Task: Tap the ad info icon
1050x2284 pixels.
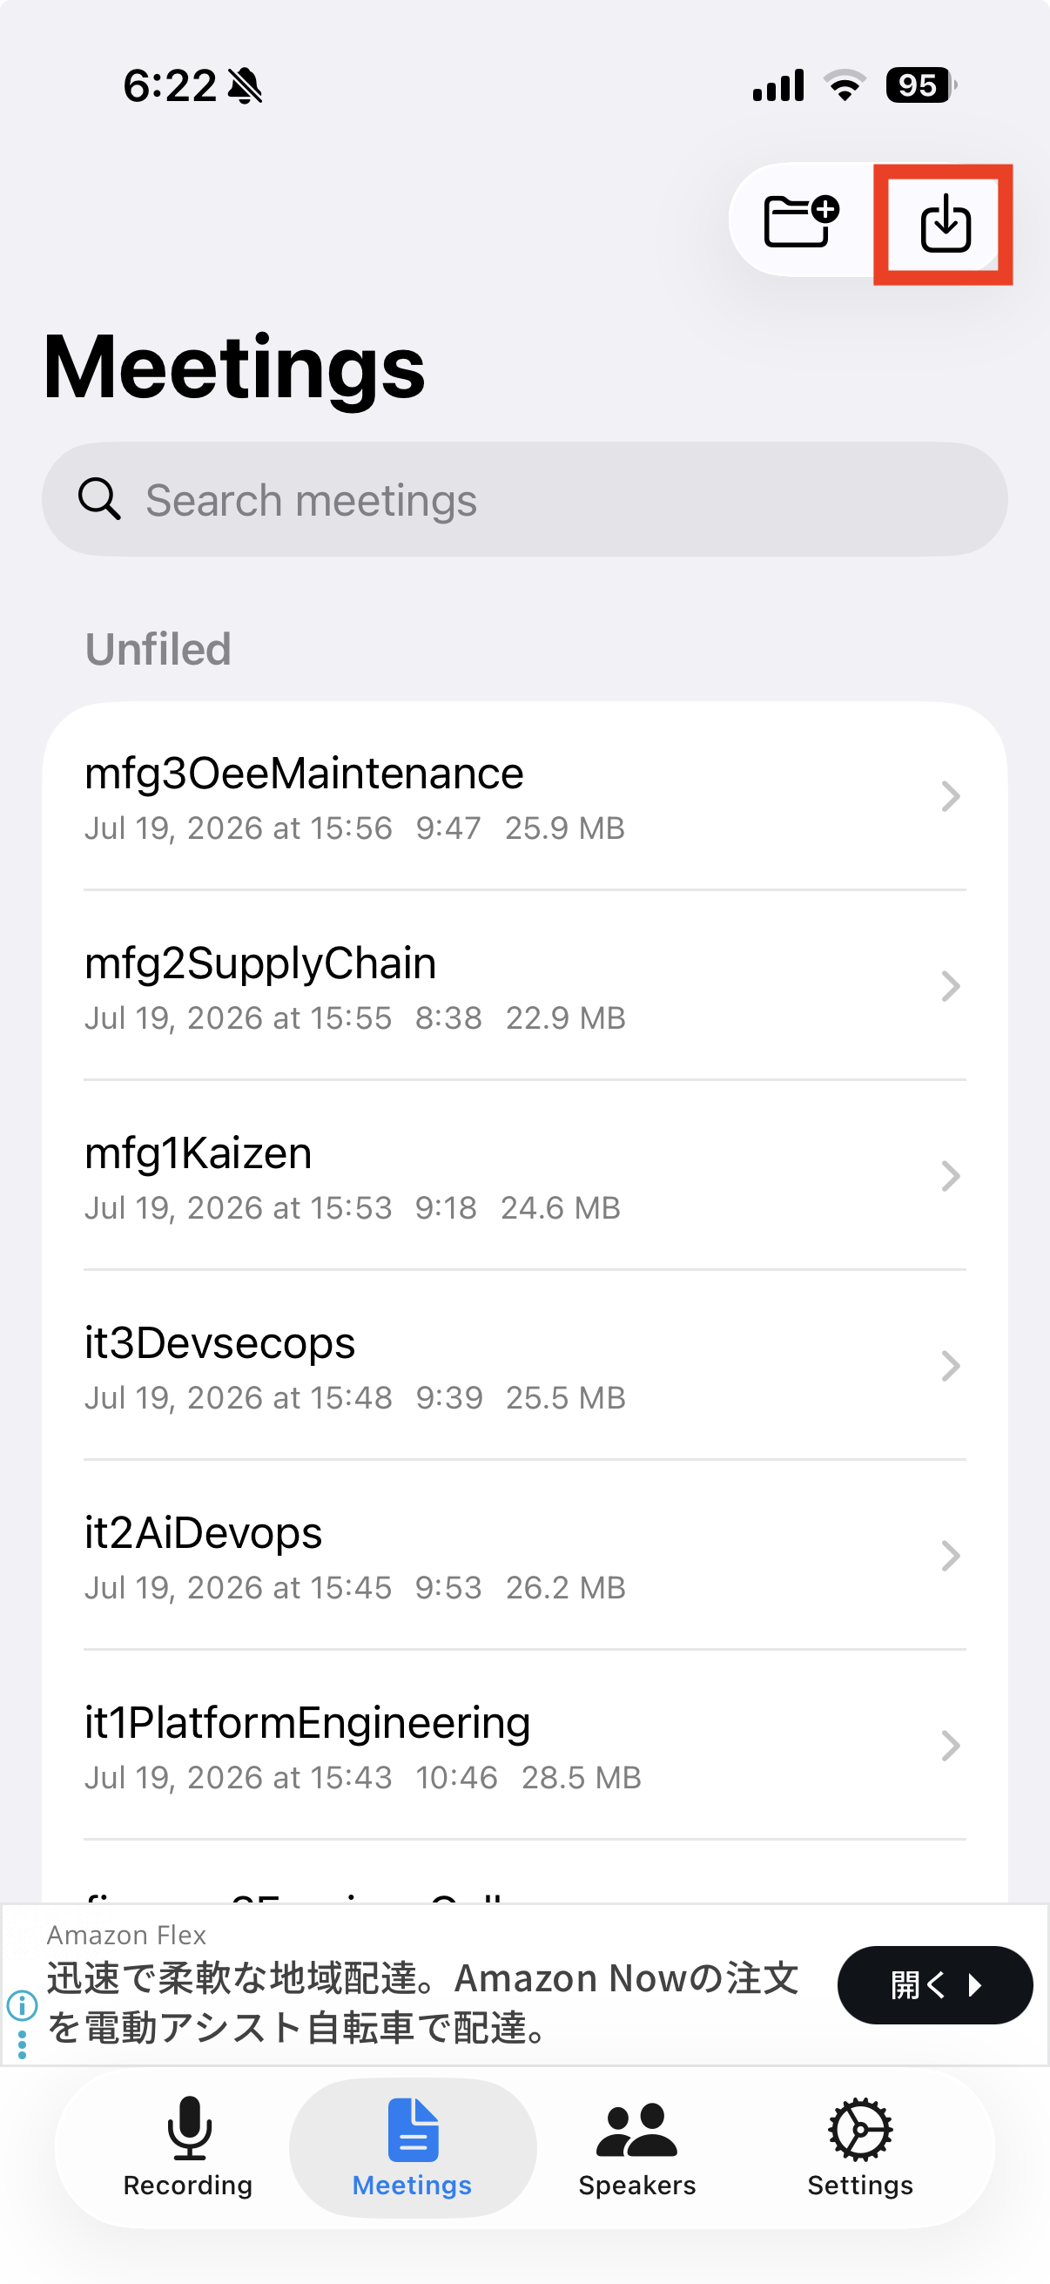Action: [21, 2004]
